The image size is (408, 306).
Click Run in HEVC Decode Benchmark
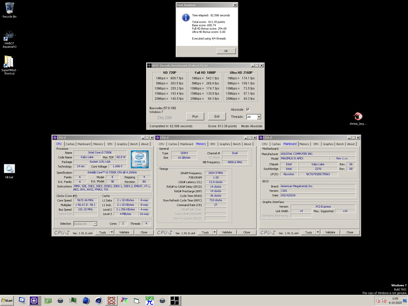[x=195, y=117]
